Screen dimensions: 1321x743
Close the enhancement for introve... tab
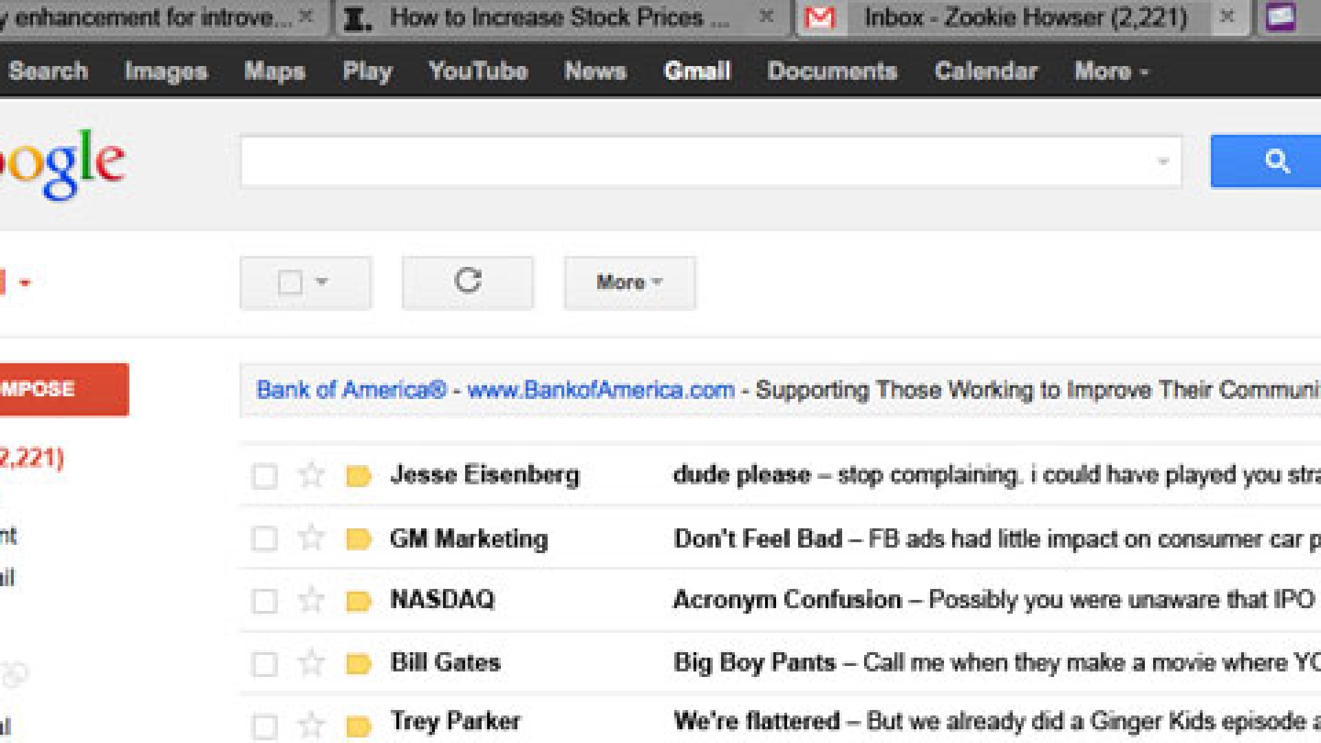(x=307, y=17)
